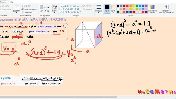This screenshot has height=99, width=176.
Task: Switch to the Вид ribbon tab
Action: (12, 2)
